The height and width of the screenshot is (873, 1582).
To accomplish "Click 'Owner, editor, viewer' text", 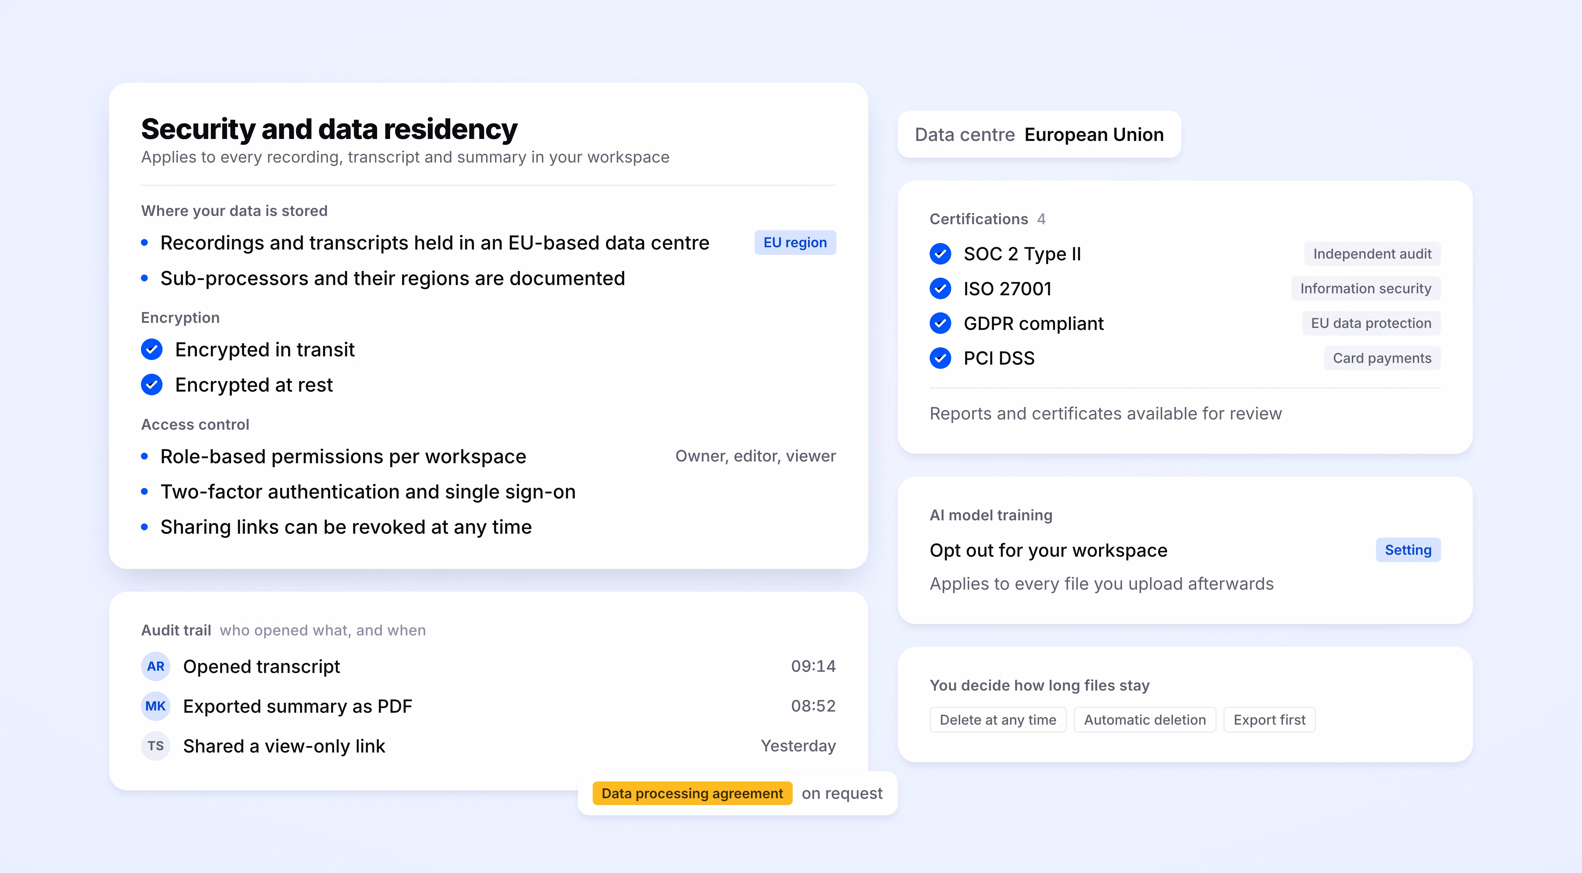I will [755, 456].
